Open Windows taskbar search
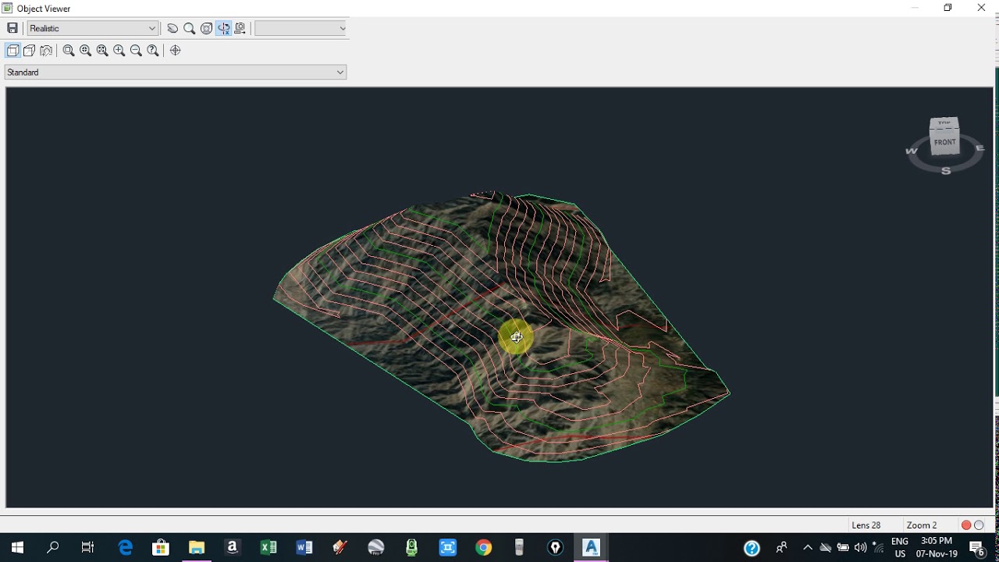999x562 pixels. pos(53,548)
